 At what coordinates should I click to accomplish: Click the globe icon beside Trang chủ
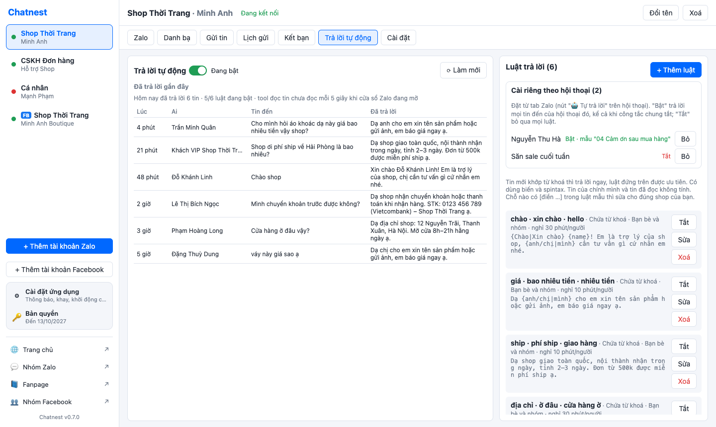click(14, 350)
